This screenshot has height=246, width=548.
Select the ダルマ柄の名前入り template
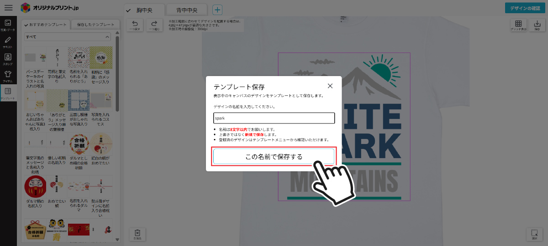[x=35, y=193]
